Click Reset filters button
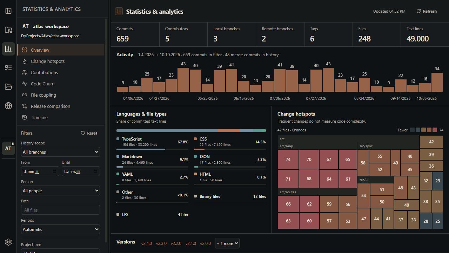The height and width of the screenshot is (253, 449). (89, 133)
